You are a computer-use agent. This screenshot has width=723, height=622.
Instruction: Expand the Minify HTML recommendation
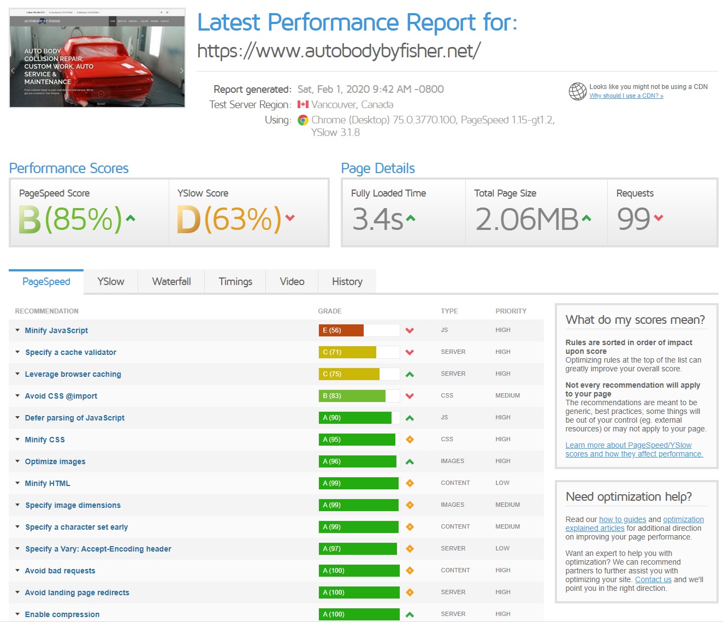pyautogui.click(x=17, y=483)
